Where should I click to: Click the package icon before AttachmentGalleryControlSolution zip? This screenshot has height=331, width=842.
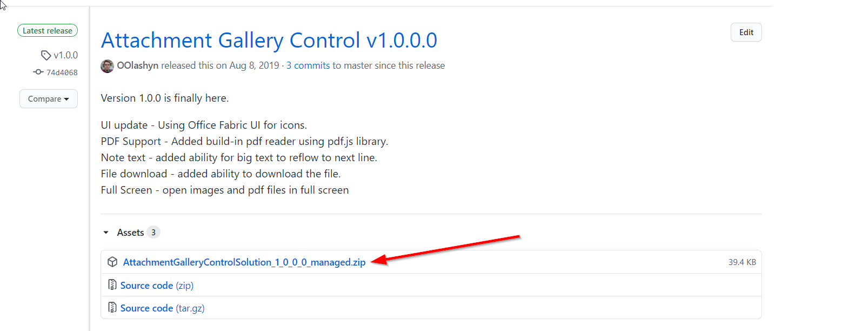(112, 262)
